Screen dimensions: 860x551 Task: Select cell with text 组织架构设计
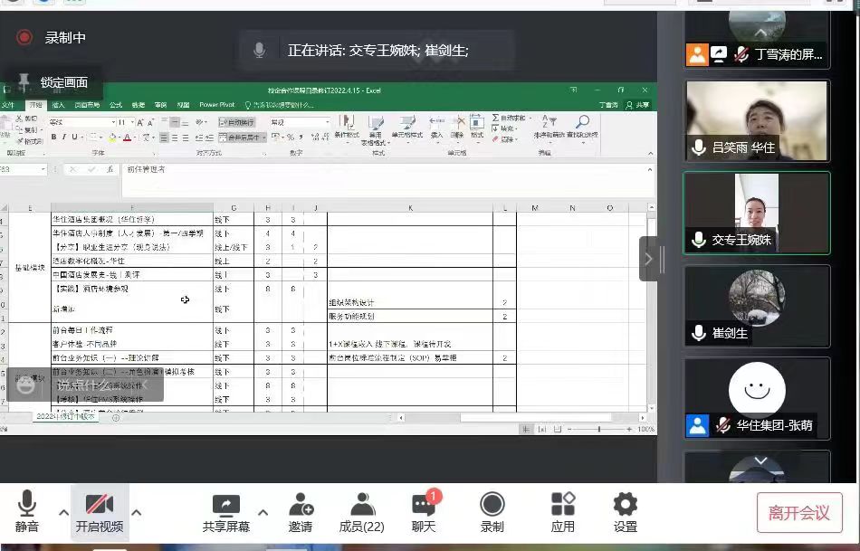pyautogui.click(x=410, y=302)
